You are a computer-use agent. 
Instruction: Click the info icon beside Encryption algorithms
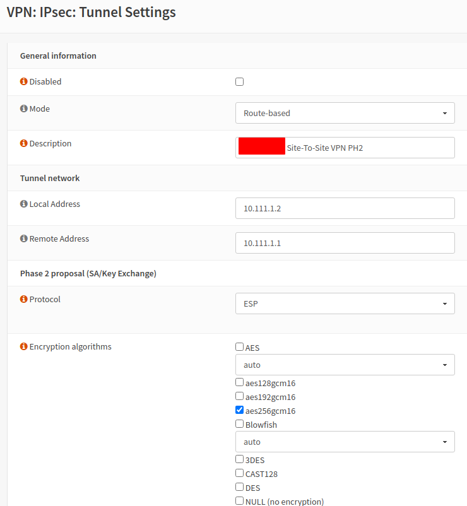pyautogui.click(x=23, y=346)
